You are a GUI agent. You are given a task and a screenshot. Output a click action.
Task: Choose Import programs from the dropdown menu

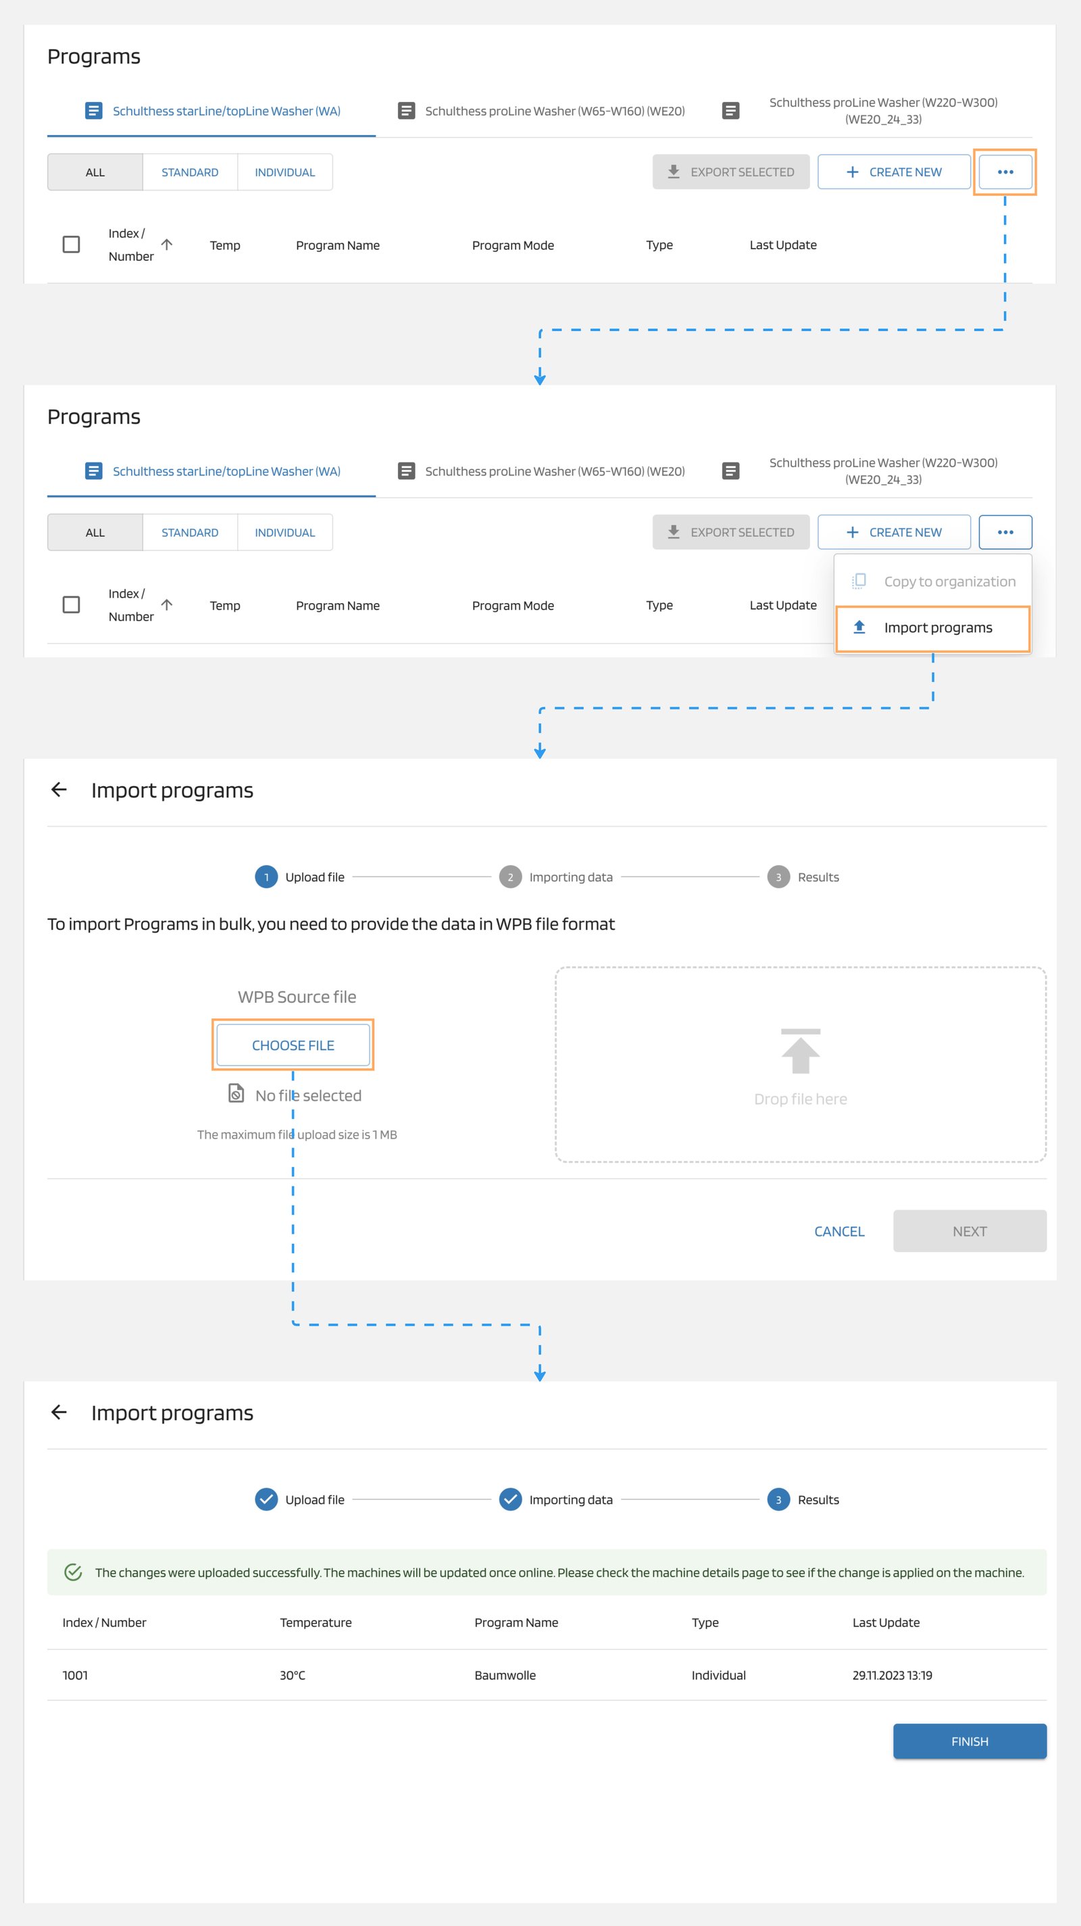tap(937, 628)
